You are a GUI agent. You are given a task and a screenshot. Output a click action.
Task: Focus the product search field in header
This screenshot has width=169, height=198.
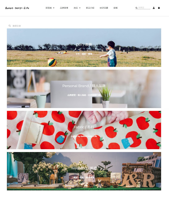pyautogui.click(x=144, y=8)
